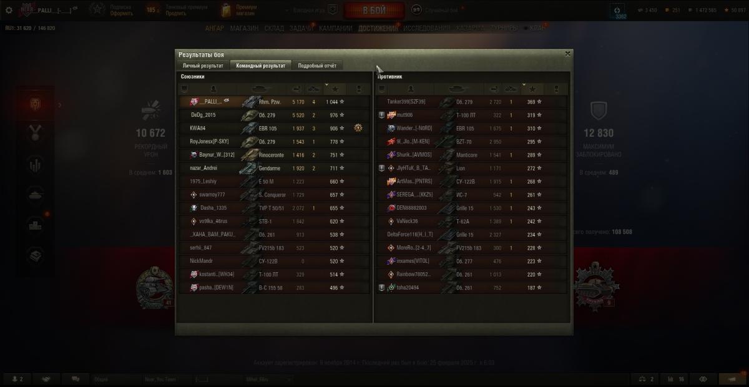749x387 pixels.
Task: Sort enemies by medals column icon
Action: 556,89
